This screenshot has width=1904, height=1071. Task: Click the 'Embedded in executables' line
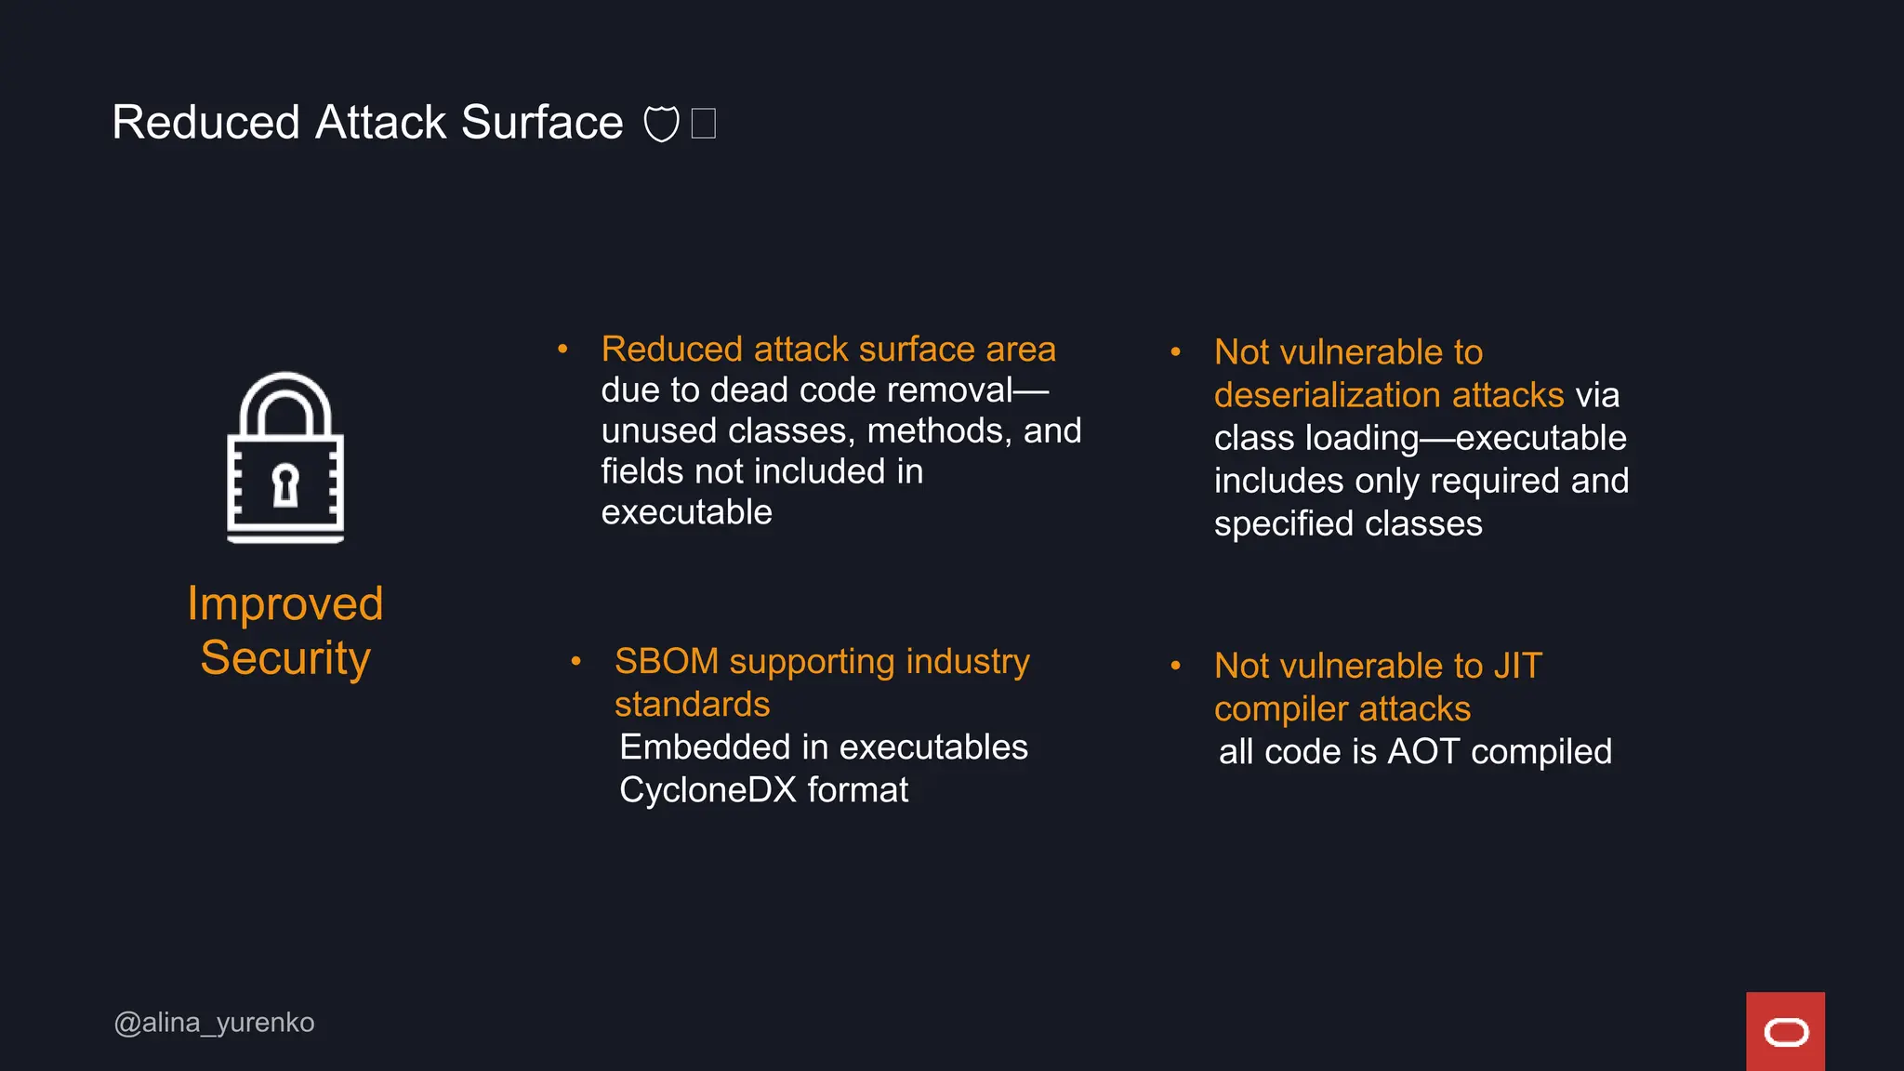pyautogui.click(x=823, y=747)
